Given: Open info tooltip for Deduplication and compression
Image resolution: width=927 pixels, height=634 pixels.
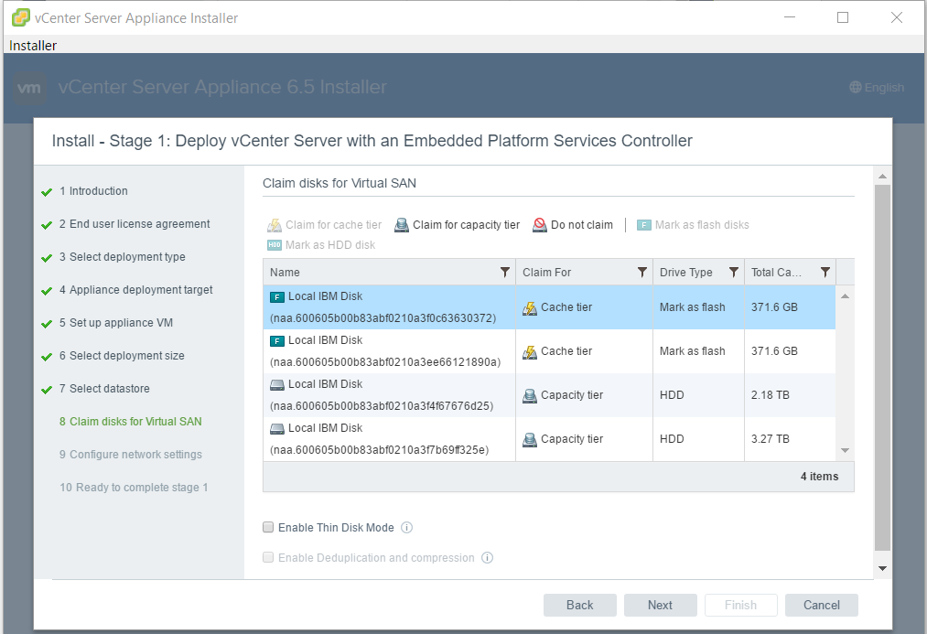Looking at the screenshot, I should coord(487,558).
